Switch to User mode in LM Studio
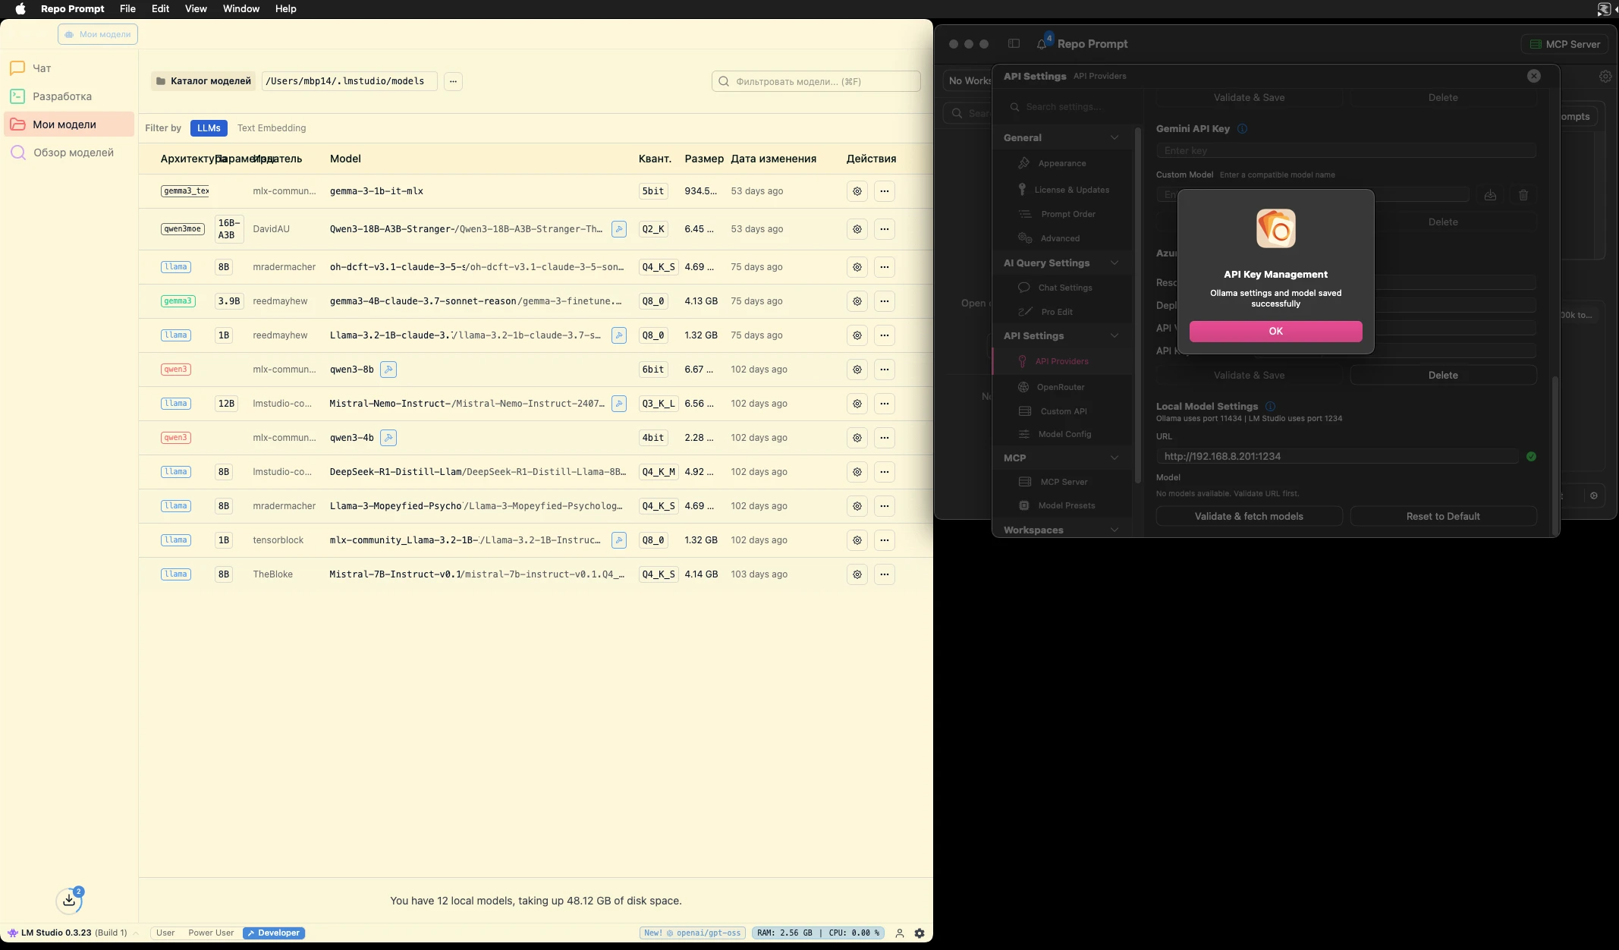1619x950 pixels. coord(165,933)
